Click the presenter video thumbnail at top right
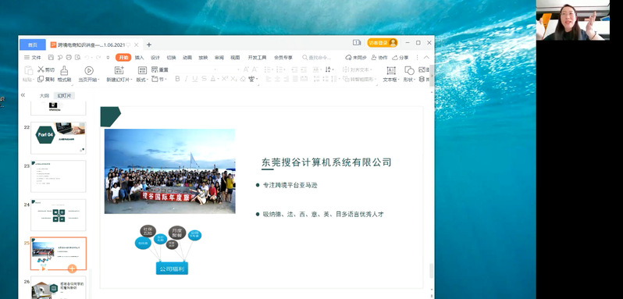The height and width of the screenshot is (299, 623). pos(572,20)
